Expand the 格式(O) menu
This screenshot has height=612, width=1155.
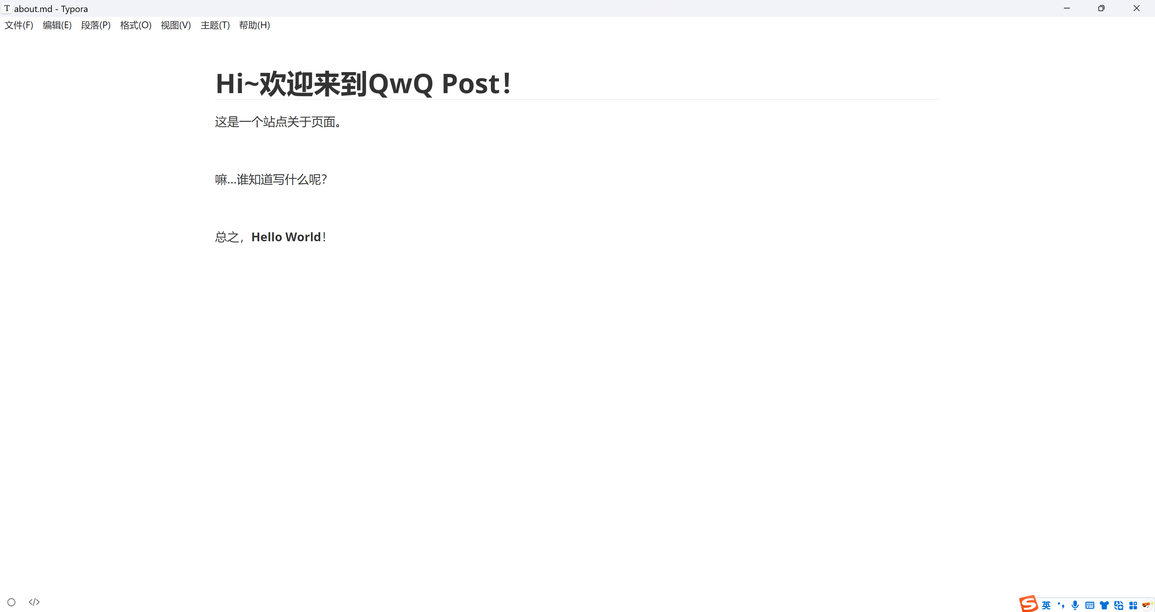[x=136, y=25]
